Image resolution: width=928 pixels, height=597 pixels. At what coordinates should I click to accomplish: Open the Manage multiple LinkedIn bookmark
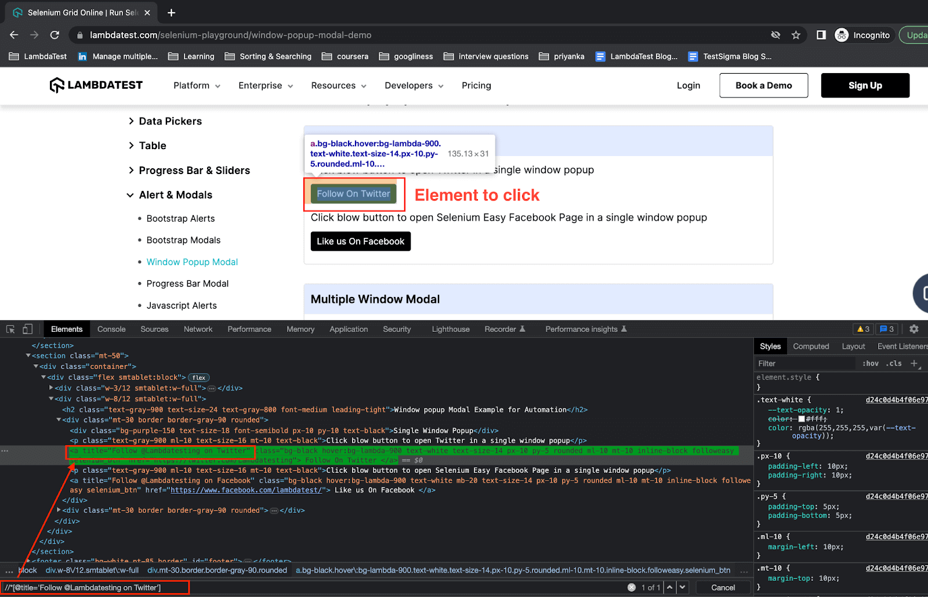pyautogui.click(x=118, y=56)
